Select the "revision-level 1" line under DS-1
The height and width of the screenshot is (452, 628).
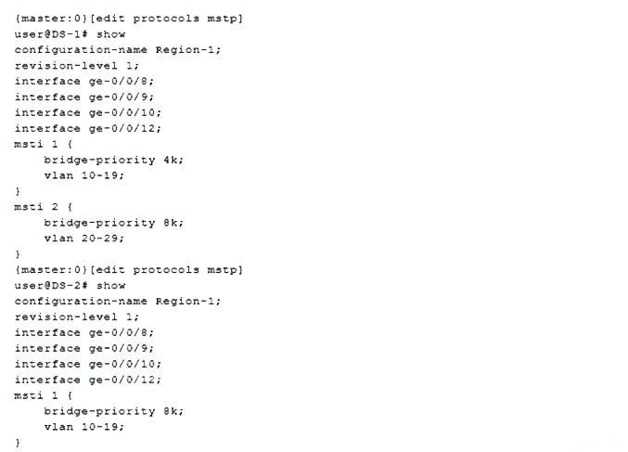point(76,66)
